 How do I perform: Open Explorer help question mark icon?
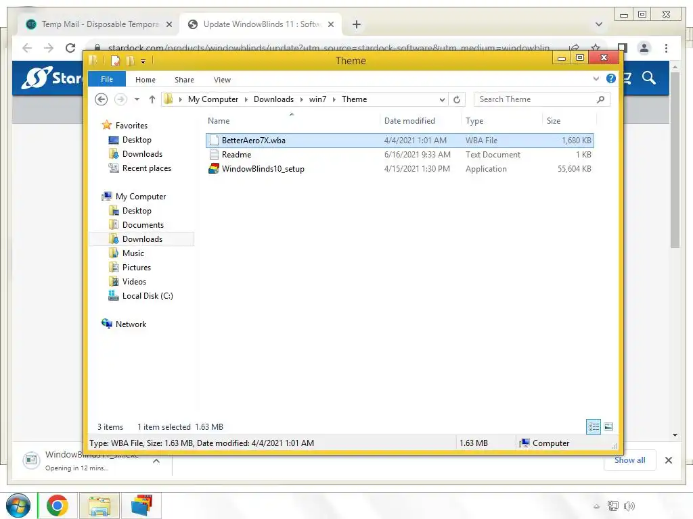point(611,78)
